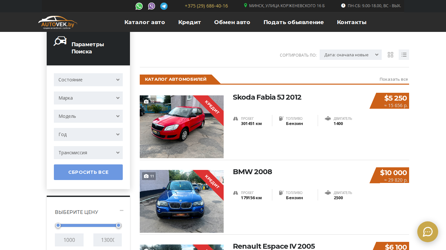Open the Telegram contact icon
Screen dimensions: 446x250
coord(164,6)
